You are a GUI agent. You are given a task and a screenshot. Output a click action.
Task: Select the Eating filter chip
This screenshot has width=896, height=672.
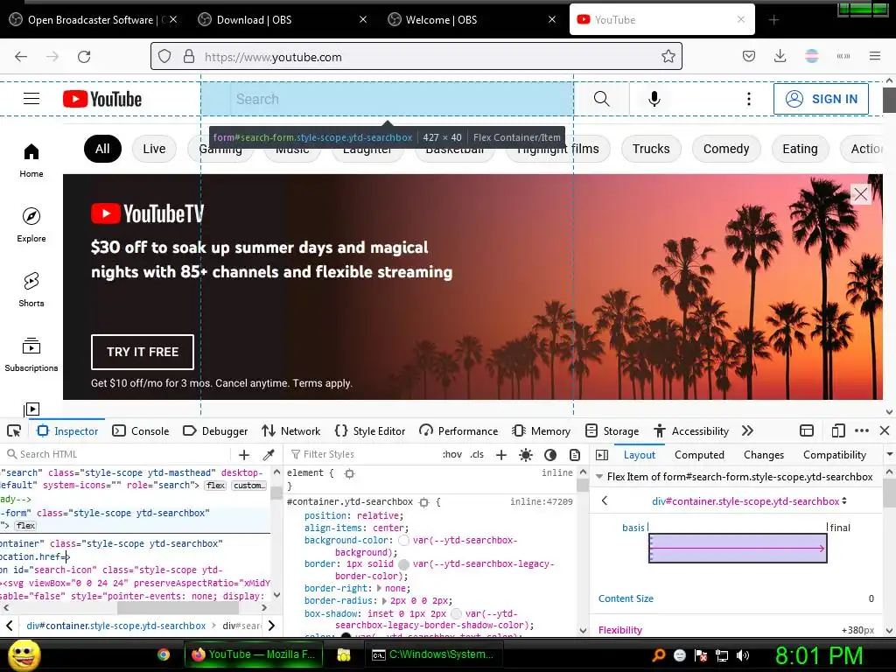(x=800, y=149)
